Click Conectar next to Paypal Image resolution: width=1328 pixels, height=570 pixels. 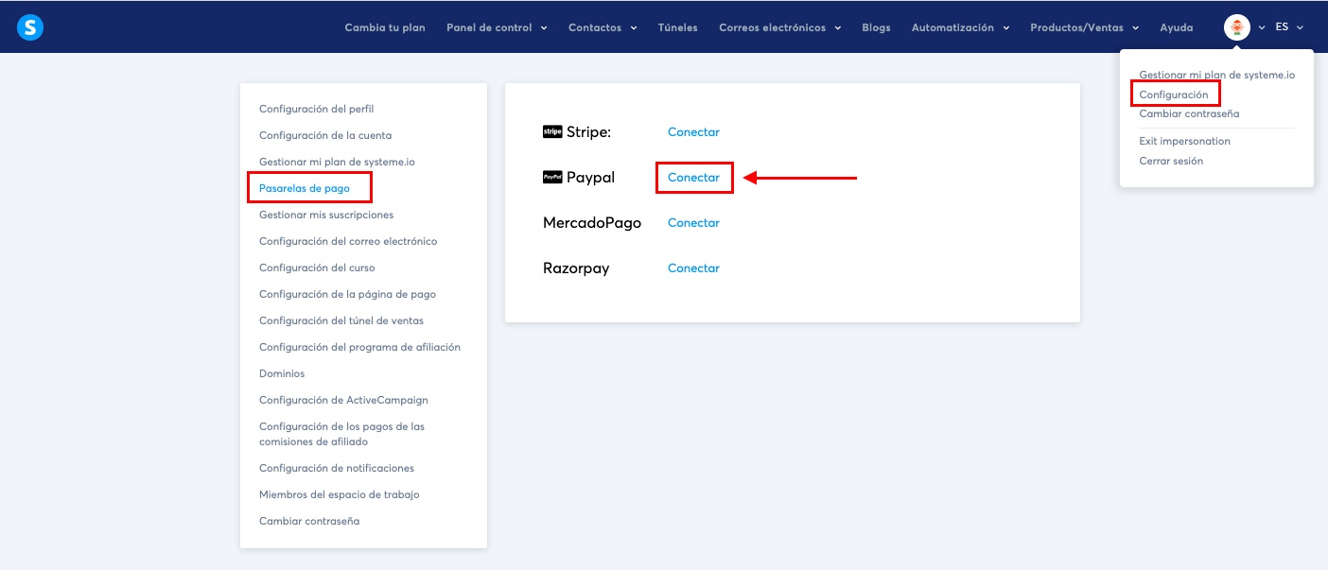point(693,177)
